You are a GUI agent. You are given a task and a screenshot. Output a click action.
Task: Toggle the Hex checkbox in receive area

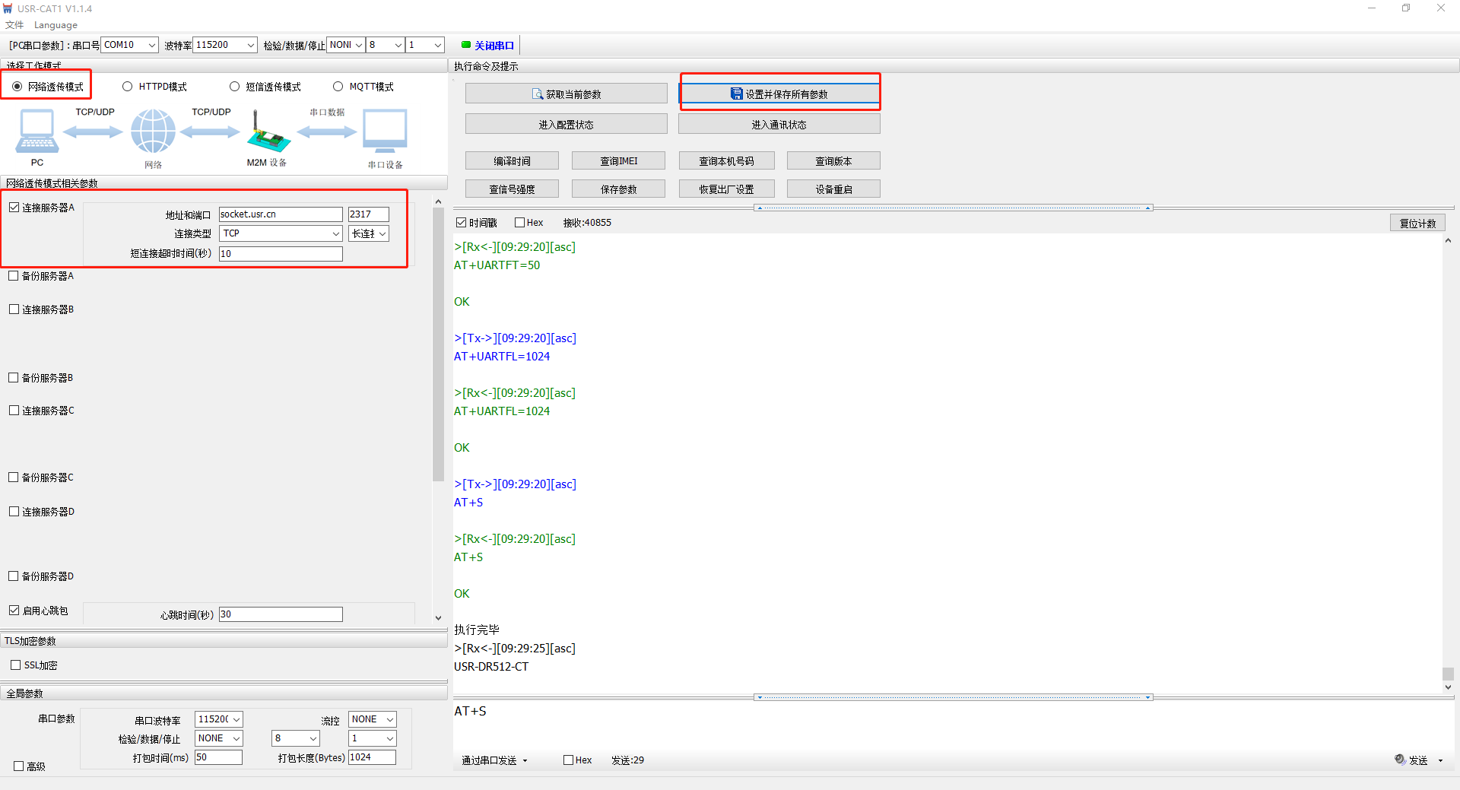[x=520, y=223]
